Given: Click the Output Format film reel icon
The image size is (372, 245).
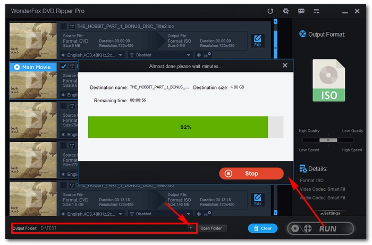Looking at the screenshot, I should (x=302, y=34).
